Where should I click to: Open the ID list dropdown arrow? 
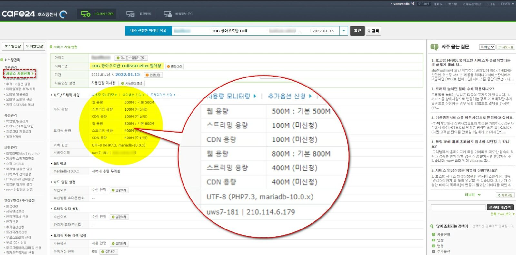tap(344, 31)
